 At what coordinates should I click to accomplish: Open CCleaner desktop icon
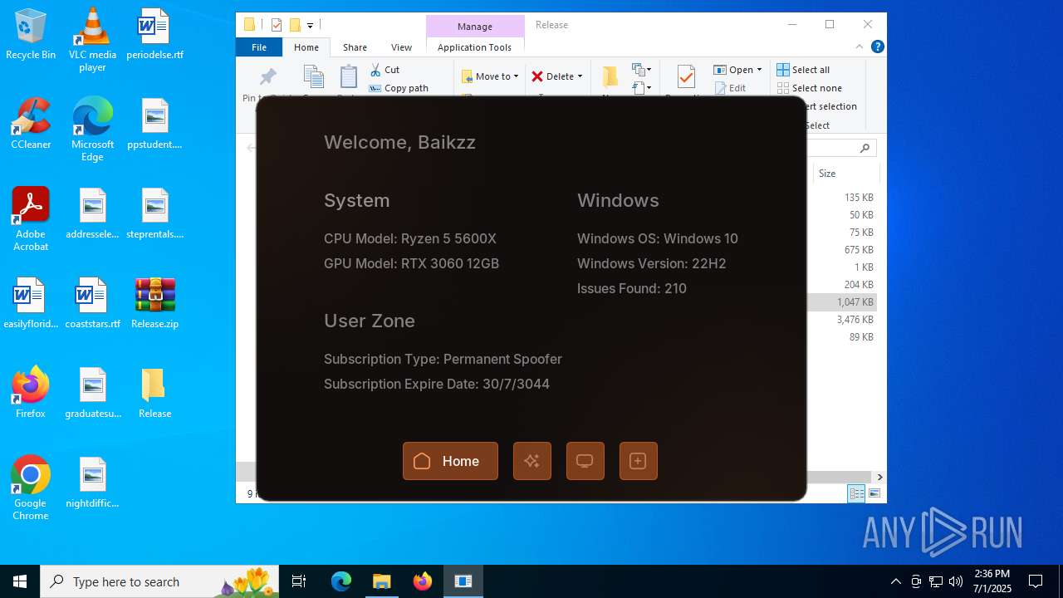31,124
